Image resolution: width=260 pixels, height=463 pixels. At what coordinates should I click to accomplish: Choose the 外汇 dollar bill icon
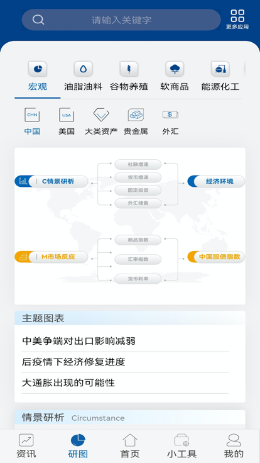click(170, 114)
